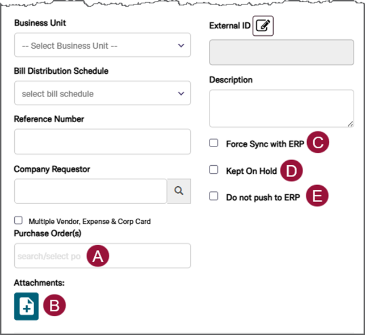Focus the Reference Number input field
Viewport: 365px width, 335px height.
pyautogui.click(x=102, y=141)
